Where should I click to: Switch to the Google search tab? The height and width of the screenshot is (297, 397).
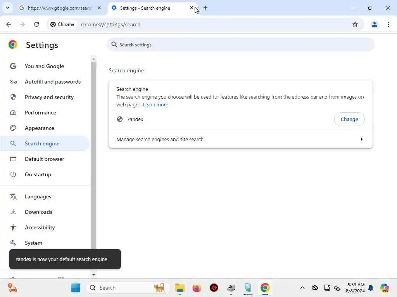[x=59, y=8]
